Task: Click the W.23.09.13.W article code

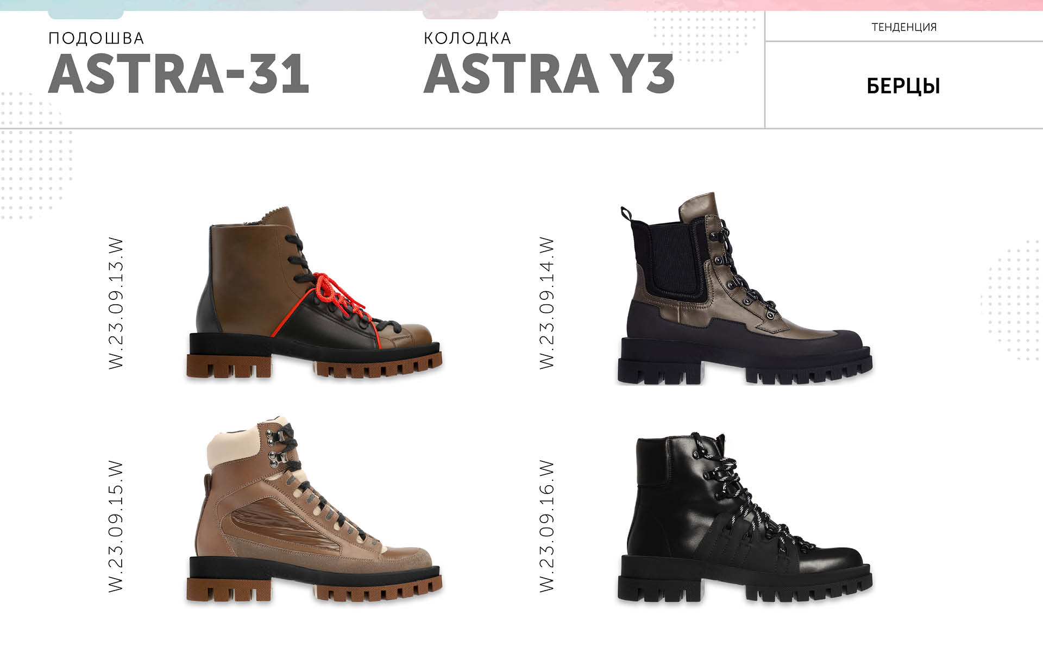Action: (x=116, y=303)
